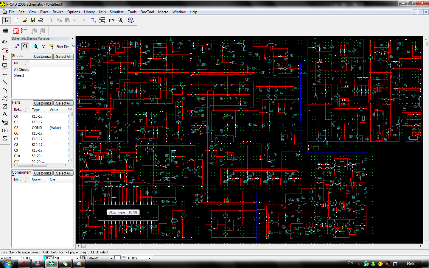Click the Filter Dim input field
This screenshot has height=268, width=429.
pos(73,46)
